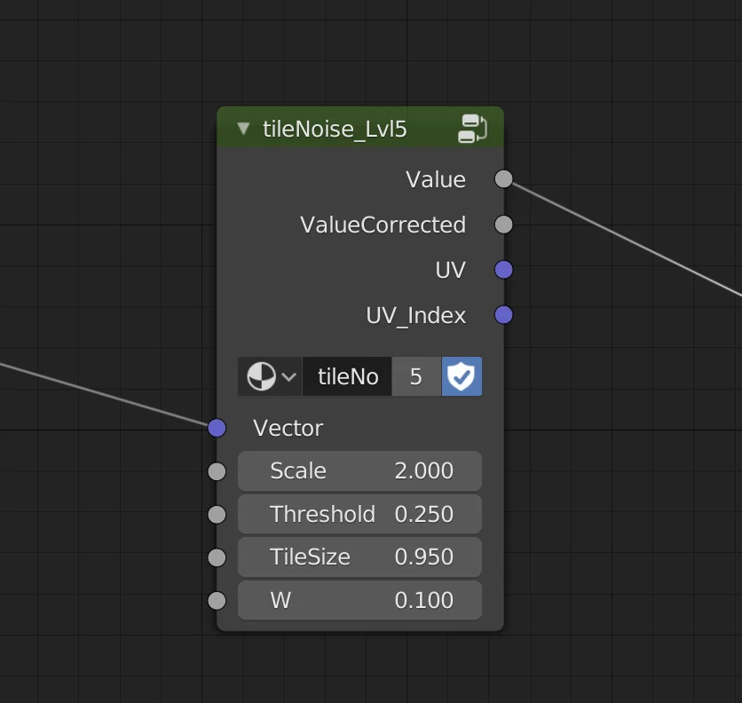Click the TileSize input socket
Screen dimensions: 742x703
[217, 557]
